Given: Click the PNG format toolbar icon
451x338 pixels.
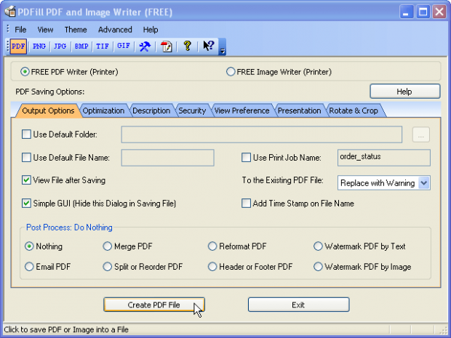Looking at the screenshot, I should pyautogui.click(x=39, y=46).
